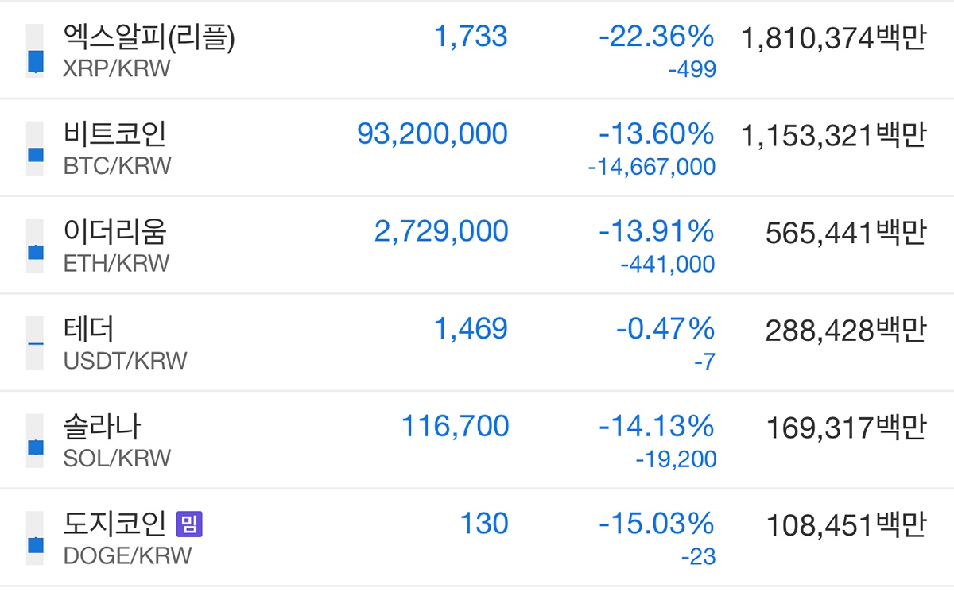Select the 비트코인 coin name
954x592 pixels.
point(115,134)
